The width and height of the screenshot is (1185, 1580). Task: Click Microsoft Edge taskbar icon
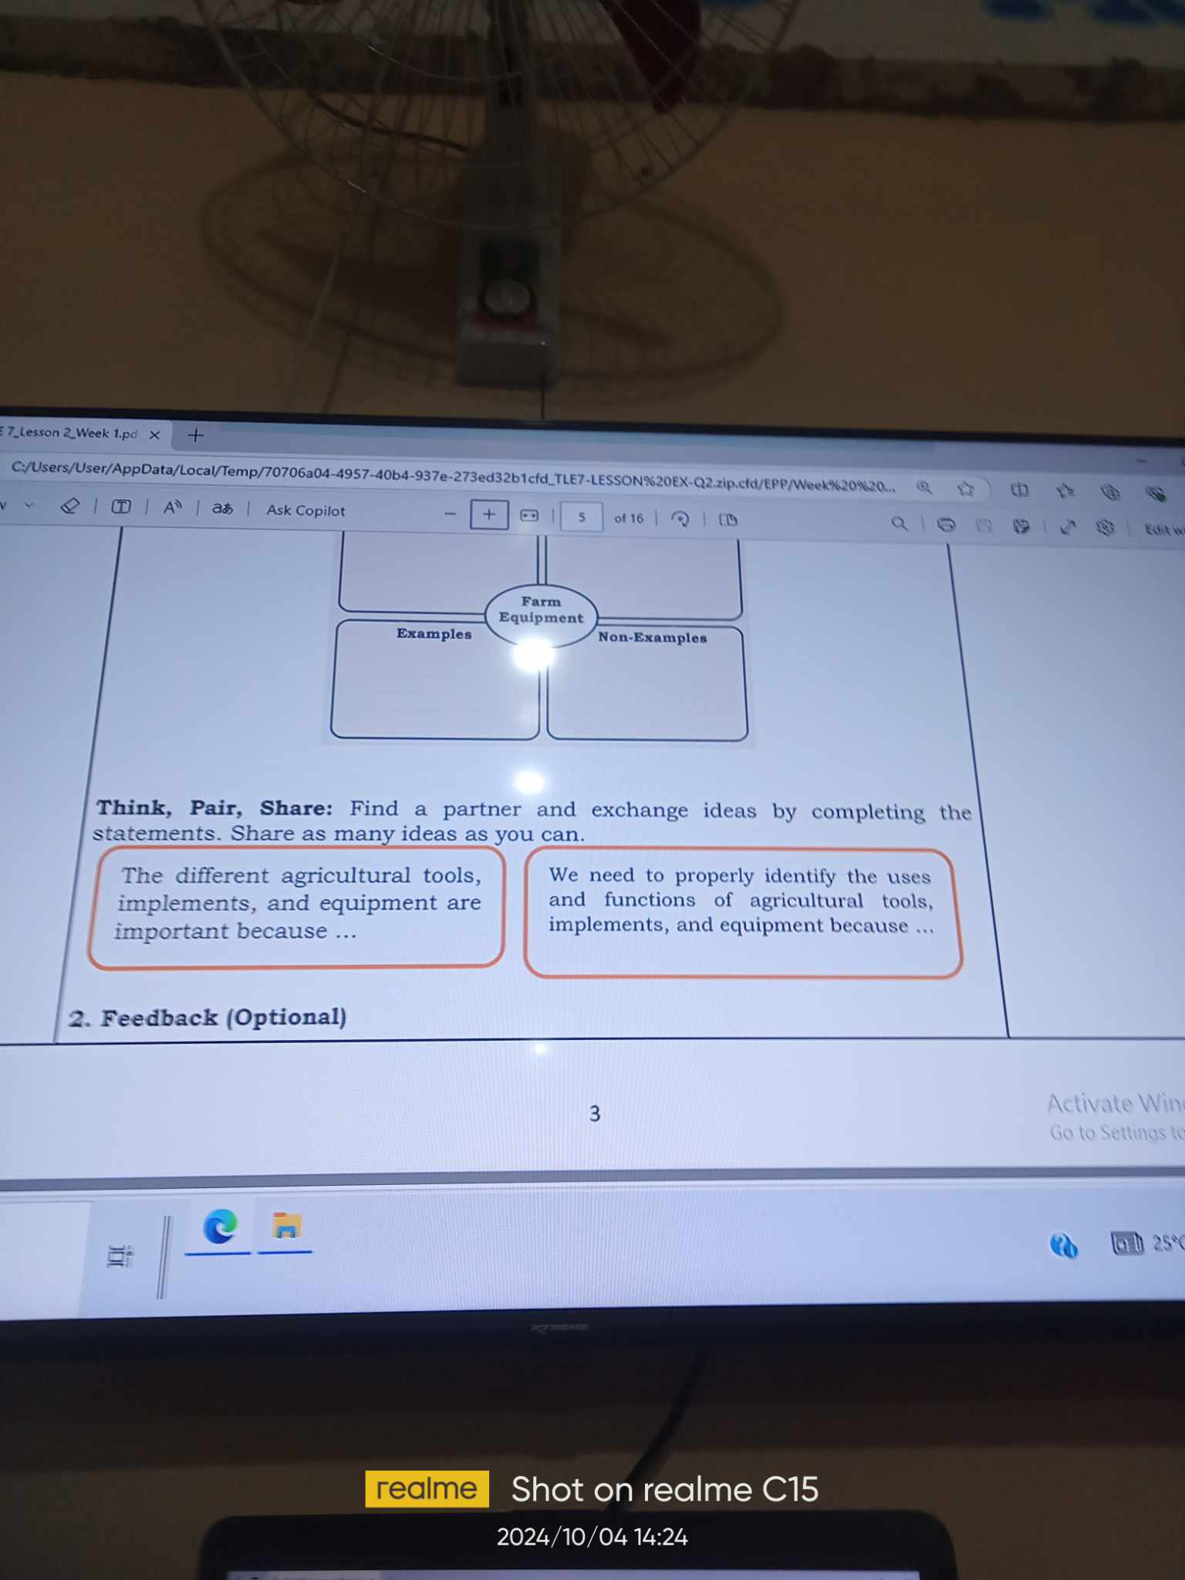219,1226
